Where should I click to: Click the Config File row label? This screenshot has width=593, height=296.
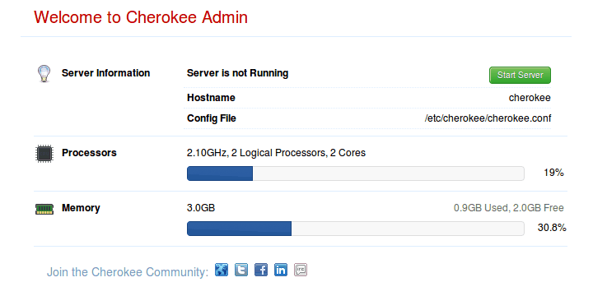coord(212,118)
